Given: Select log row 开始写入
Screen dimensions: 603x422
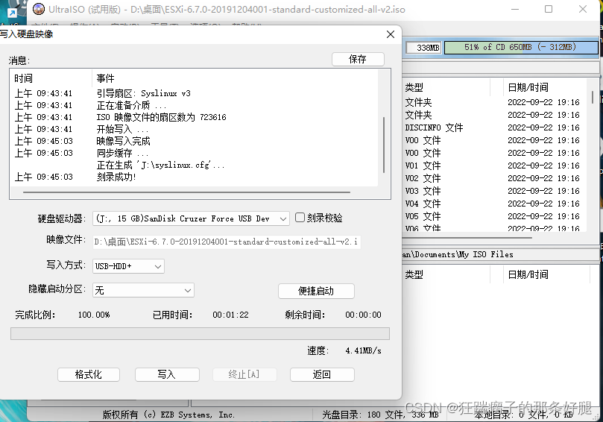Looking at the screenshot, I should pos(122,129).
